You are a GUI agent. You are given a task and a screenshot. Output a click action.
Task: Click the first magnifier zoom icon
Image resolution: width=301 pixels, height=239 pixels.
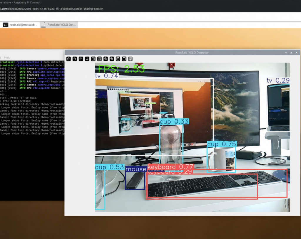(x=106, y=59)
